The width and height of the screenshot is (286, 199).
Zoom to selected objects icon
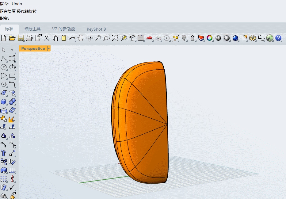124,38
